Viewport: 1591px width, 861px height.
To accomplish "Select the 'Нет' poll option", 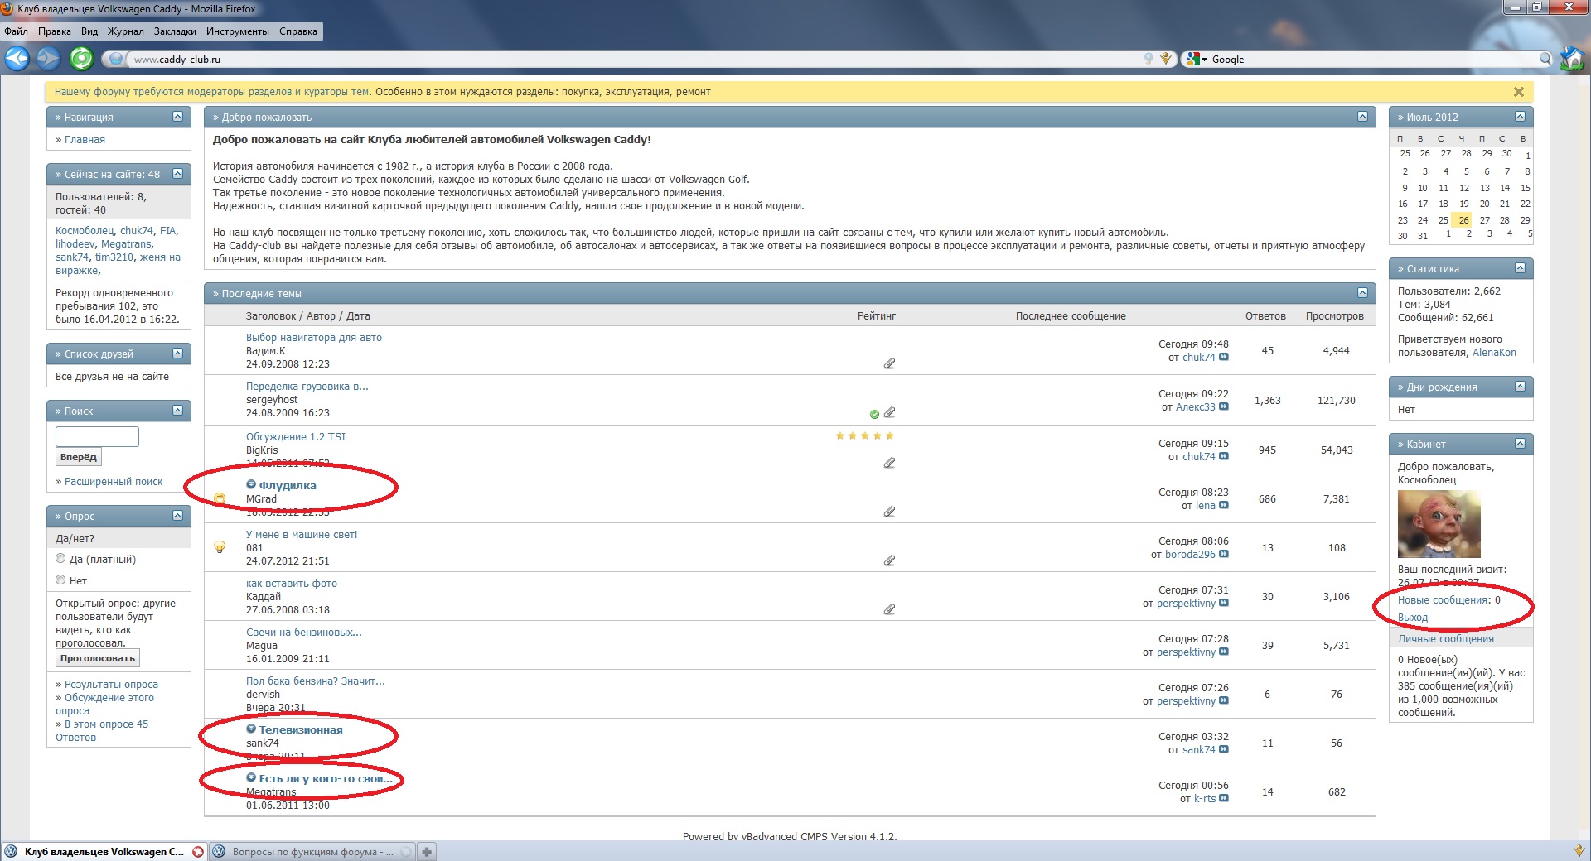I will tap(60, 580).
